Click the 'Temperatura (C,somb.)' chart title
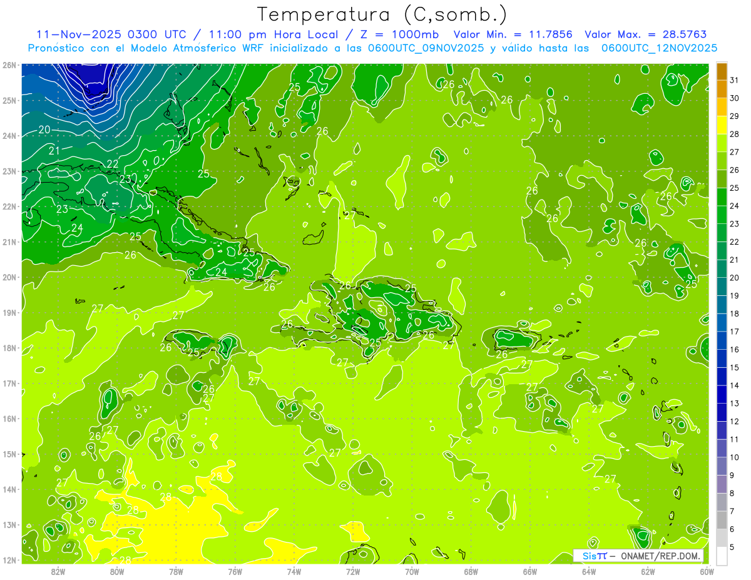 [x=382, y=14]
